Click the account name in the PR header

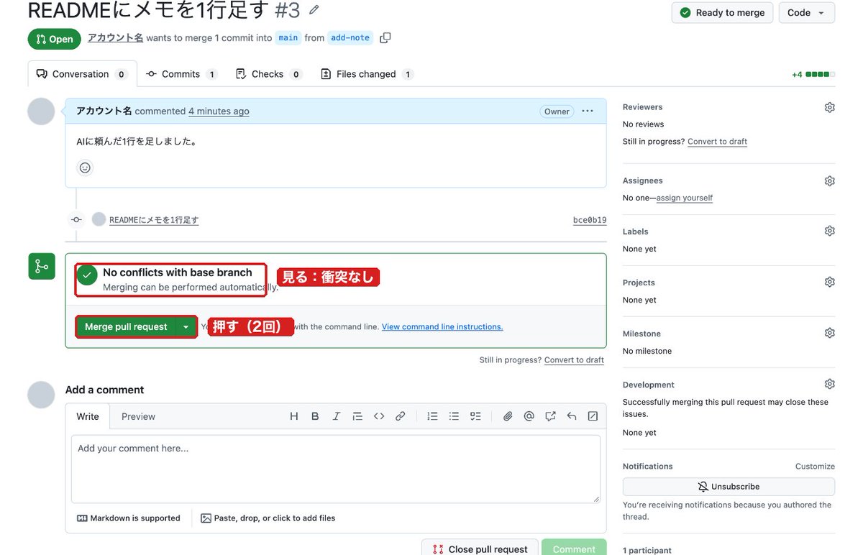pyautogui.click(x=116, y=37)
